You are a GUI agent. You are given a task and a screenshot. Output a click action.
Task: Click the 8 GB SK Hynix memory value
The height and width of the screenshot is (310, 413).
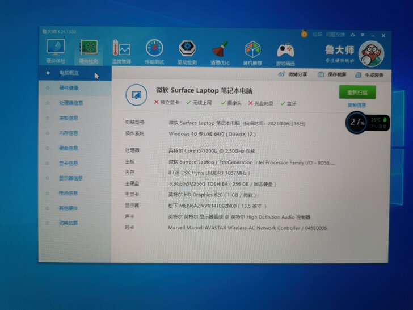point(209,173)
